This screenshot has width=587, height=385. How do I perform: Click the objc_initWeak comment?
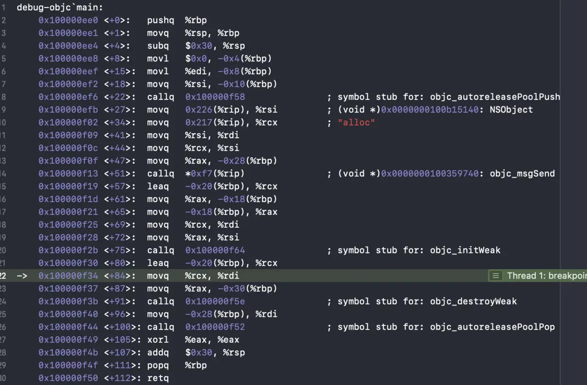tap(465, 250)
